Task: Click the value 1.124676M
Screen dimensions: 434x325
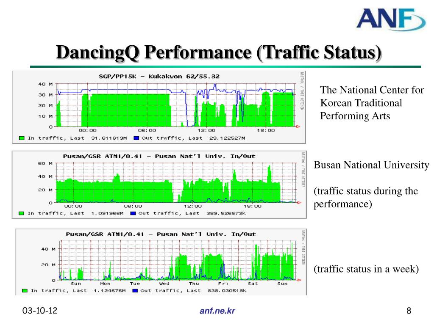Action: [x=110, y=290]
